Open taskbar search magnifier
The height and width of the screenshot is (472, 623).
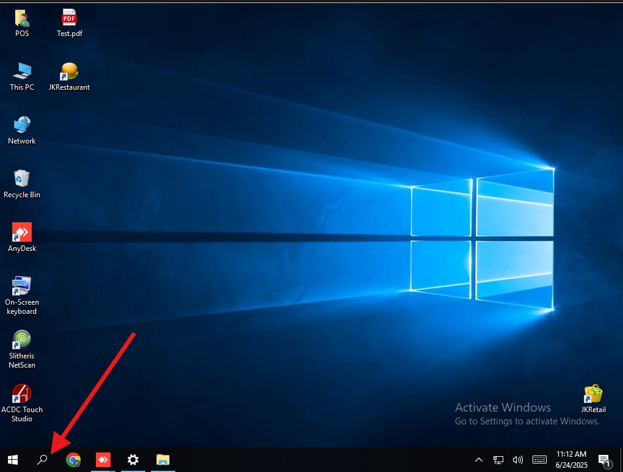[x=42, y=460]
